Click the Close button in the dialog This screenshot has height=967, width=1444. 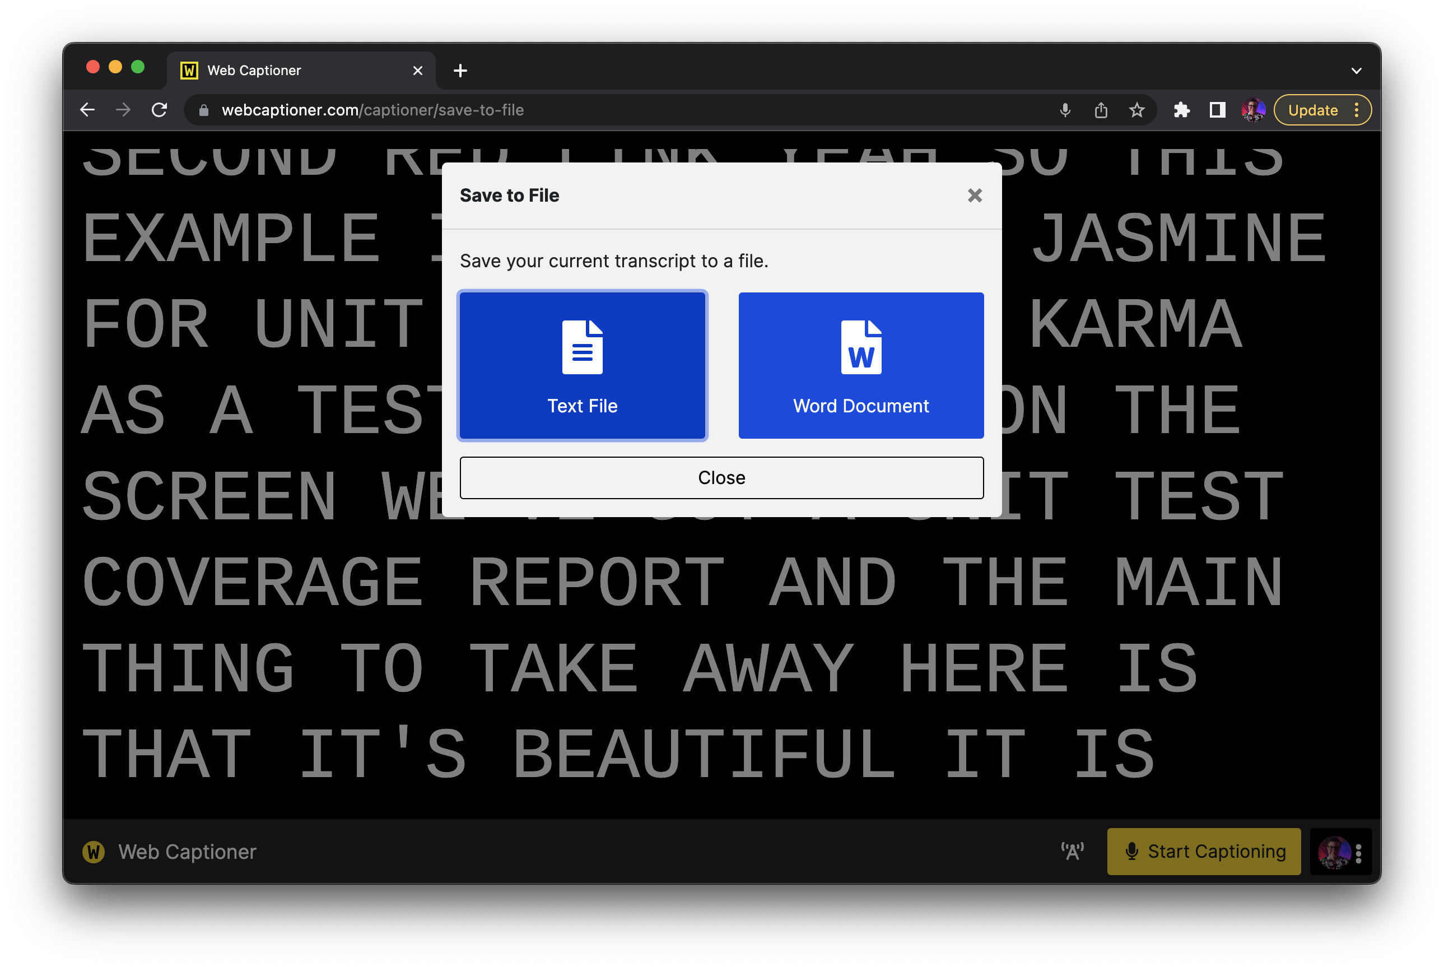pos(721,477)
